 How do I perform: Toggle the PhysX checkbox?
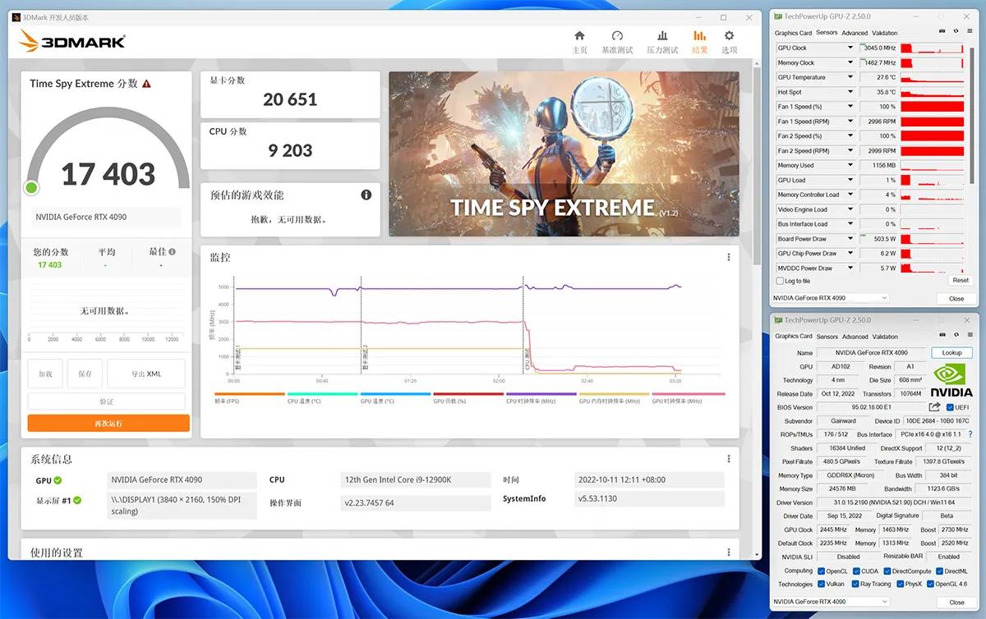(x=900, y=585)
